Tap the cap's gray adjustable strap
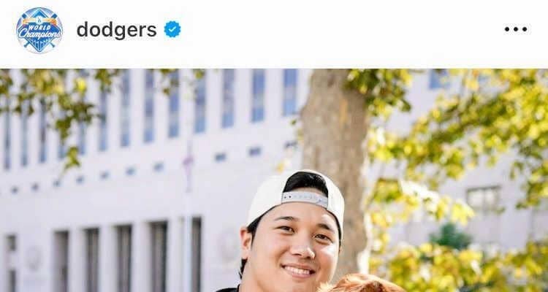 [305, 199]
